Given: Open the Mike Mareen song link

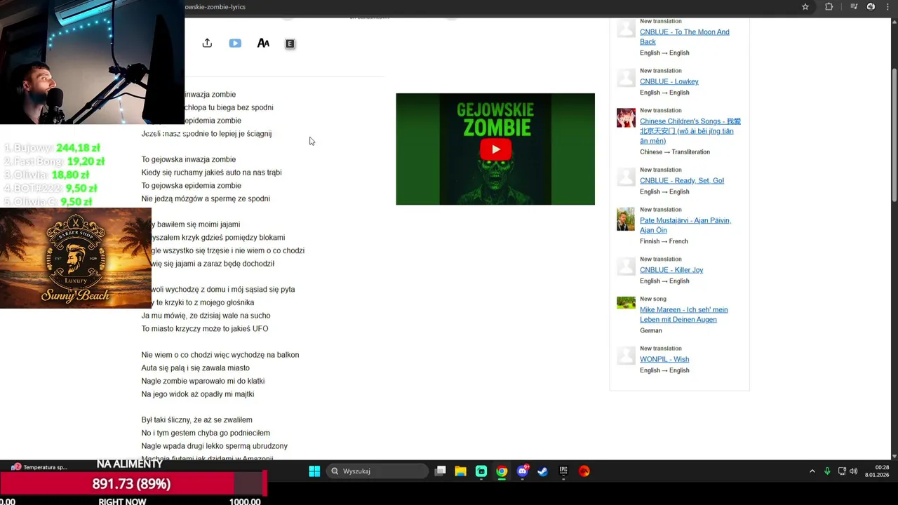Looking at the screenshot, I should coord(683,314).
